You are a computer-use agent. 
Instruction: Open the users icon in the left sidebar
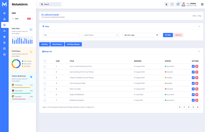click(4, 31)
